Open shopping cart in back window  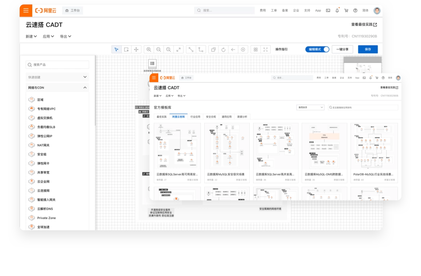tap(346, 11)
